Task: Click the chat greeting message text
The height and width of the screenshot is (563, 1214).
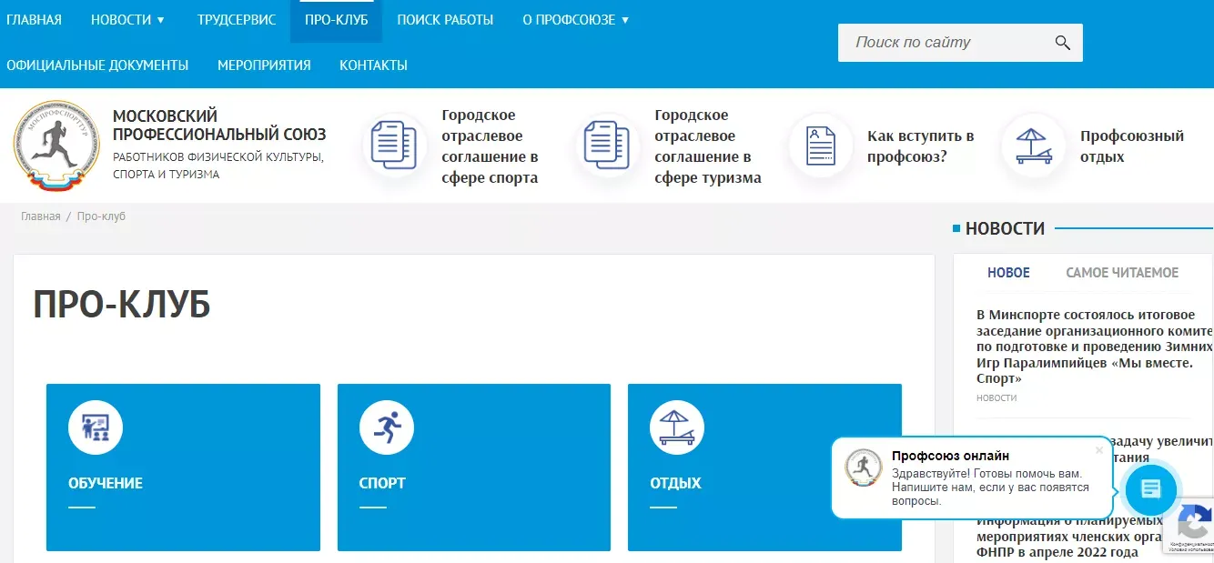Action: [x=990, y=488]
